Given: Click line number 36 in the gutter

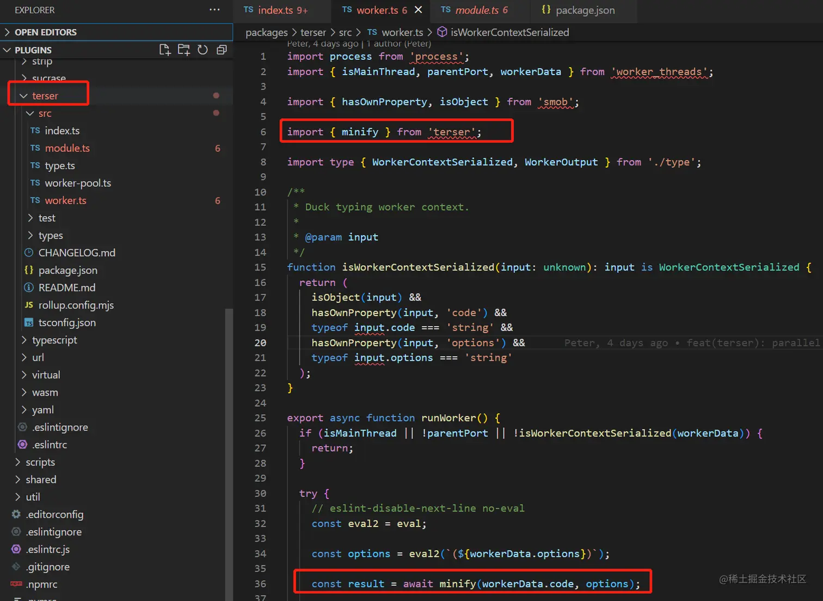Looking at the screenshot, I should coord(260,584).
